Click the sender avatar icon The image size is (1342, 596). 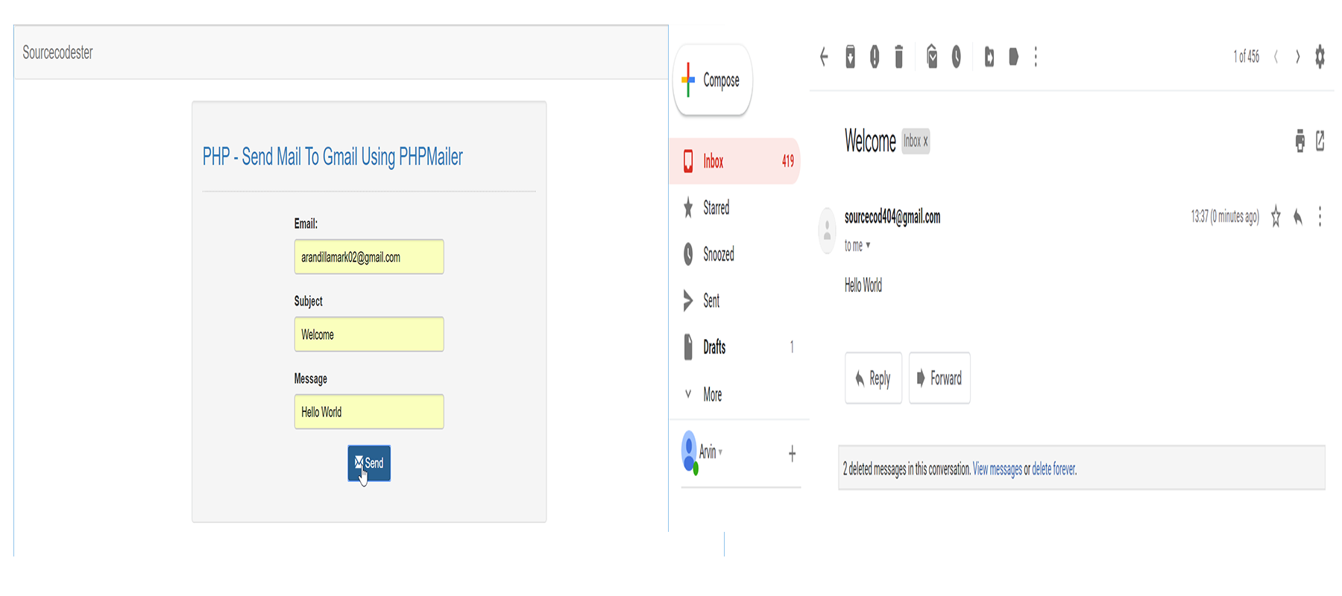827,231
